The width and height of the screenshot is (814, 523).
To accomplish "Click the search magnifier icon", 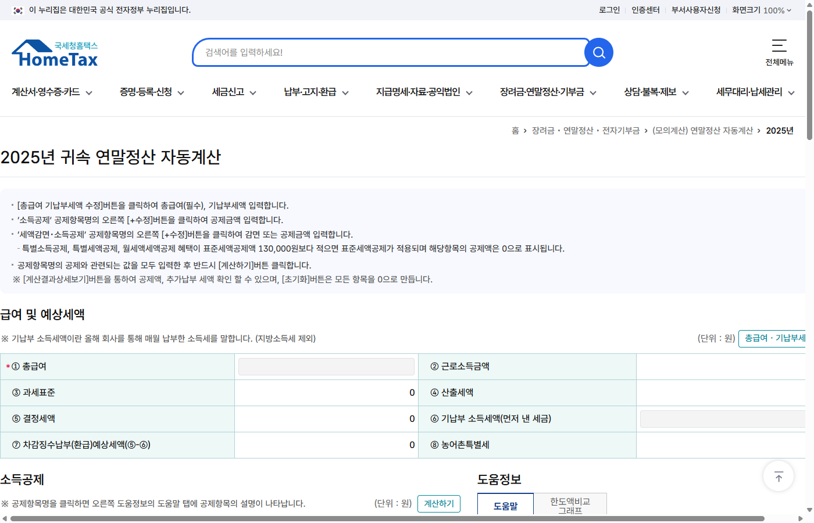I will pos(598,52).
